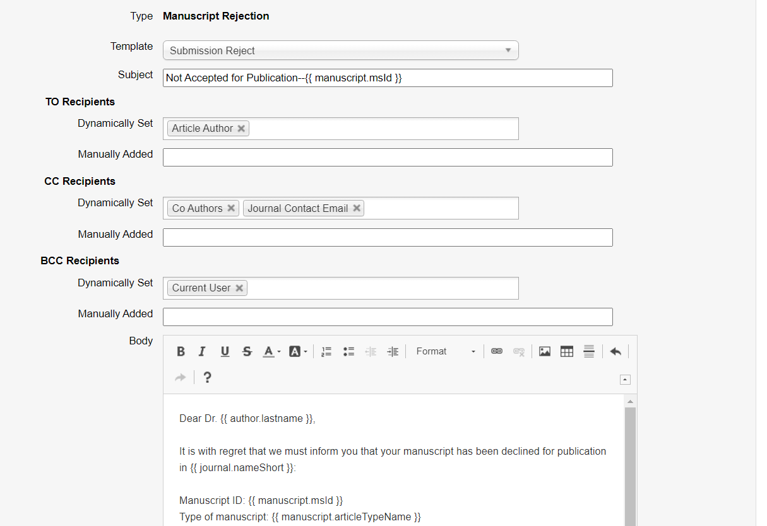767x526 pixels.
Task: Remove Journal Contact Email from CC
Action: point(357,209)
